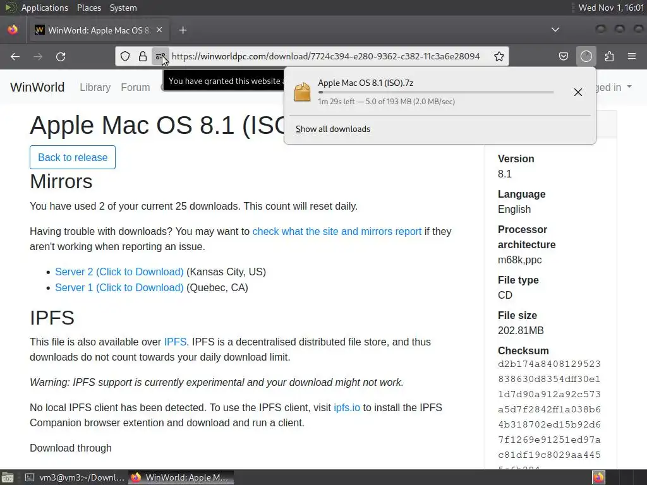The height and width of the screenshot is (485, 647).
Task: Click Show all downloads
Action: 332,129
